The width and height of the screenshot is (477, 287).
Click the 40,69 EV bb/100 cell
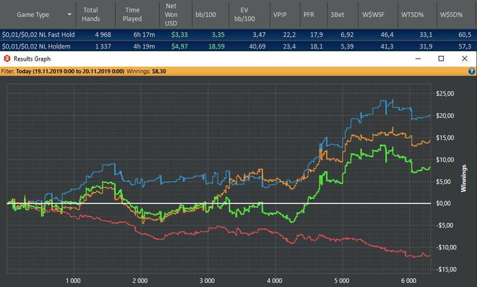click(x=257, y=46)
